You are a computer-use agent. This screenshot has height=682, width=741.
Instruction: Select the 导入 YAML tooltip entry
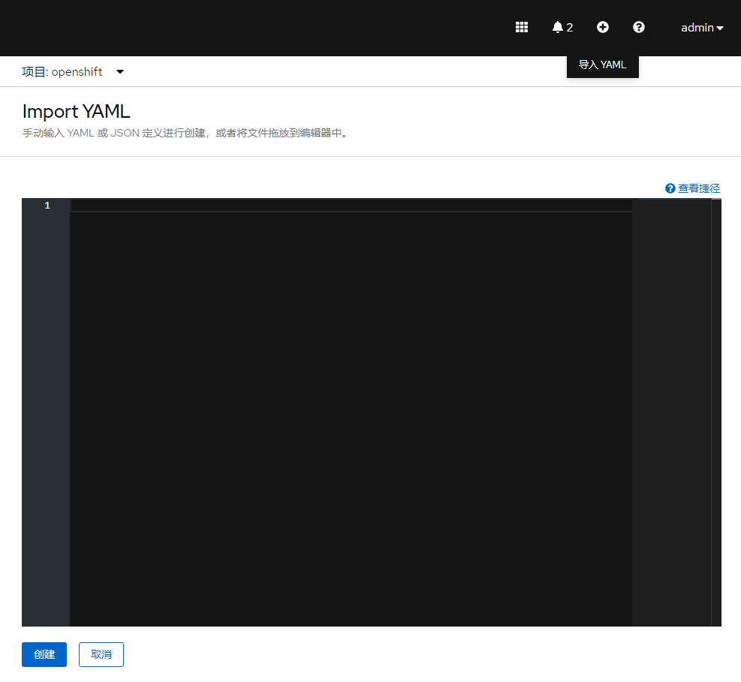tap(602, 65)
